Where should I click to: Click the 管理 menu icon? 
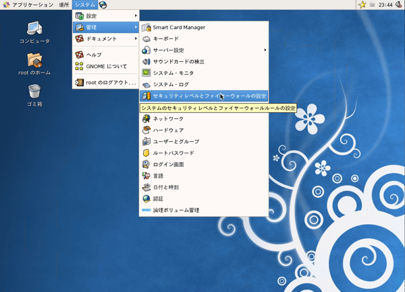(79, 27)
